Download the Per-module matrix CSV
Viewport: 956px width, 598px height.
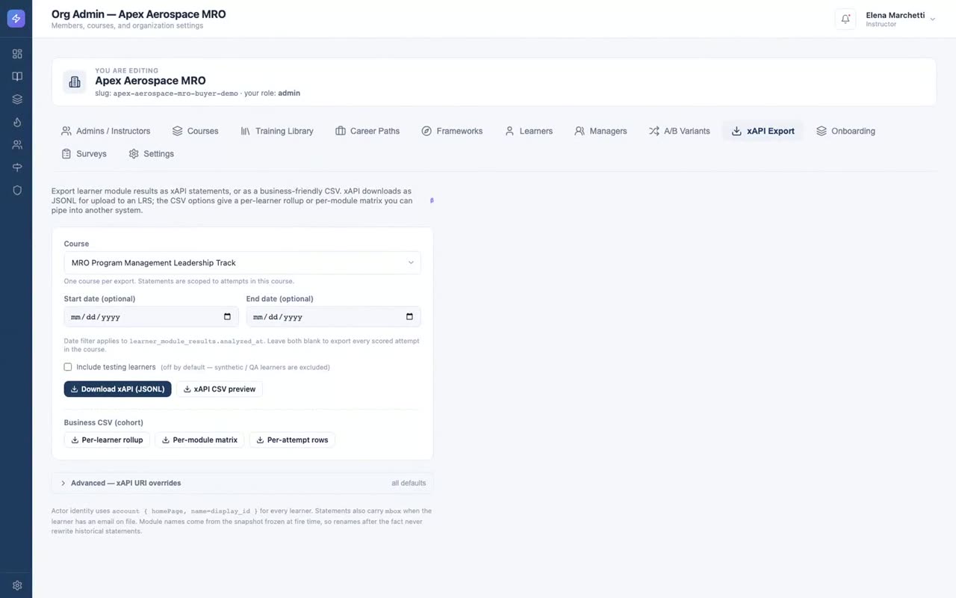pyautogui.click(x=199, y=440)
